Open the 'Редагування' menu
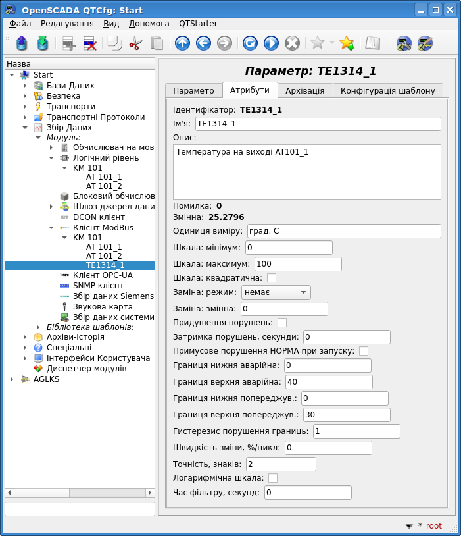The width and height of the screenshot is (461, 536). click(x=67, y=23)
